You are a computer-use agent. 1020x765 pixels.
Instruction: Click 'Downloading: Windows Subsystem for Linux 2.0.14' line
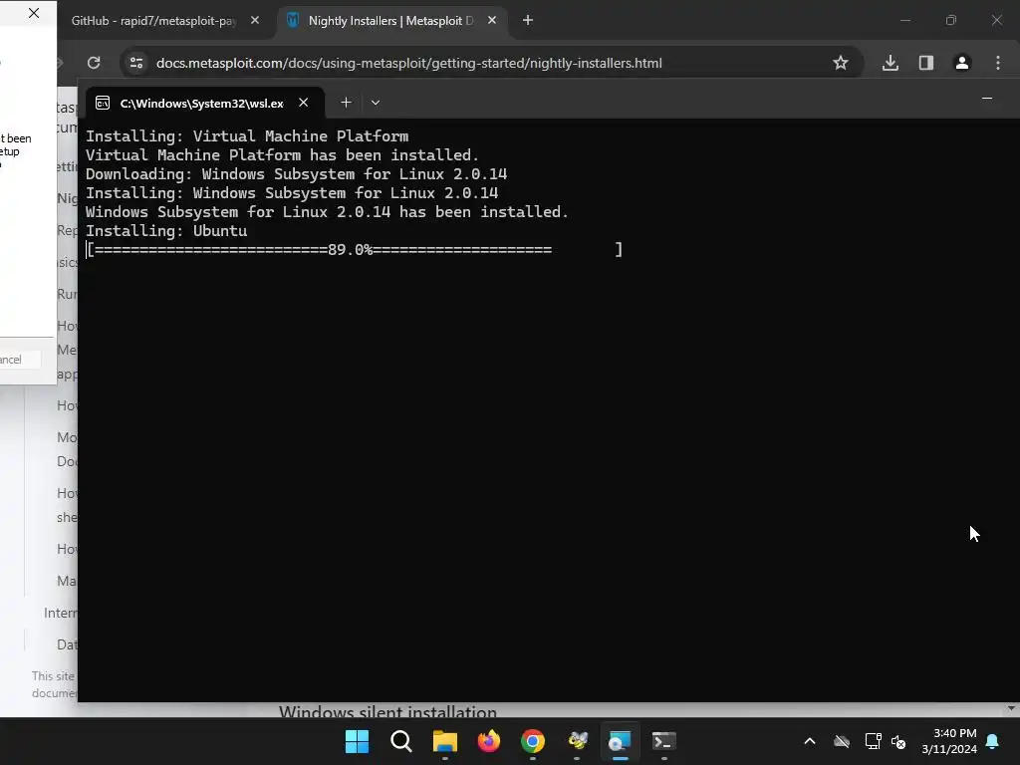(x=296, y=174)
